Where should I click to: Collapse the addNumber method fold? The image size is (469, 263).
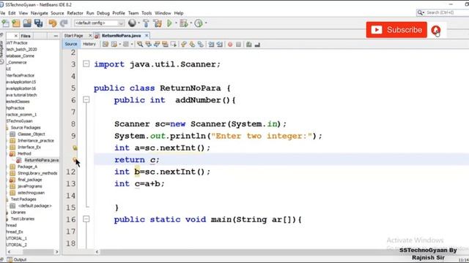86,99
